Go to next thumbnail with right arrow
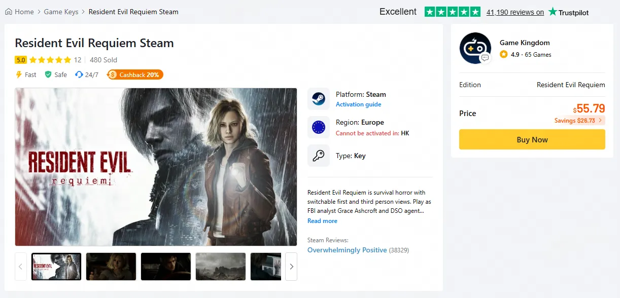The image size is (620, 298). [291, 267]
